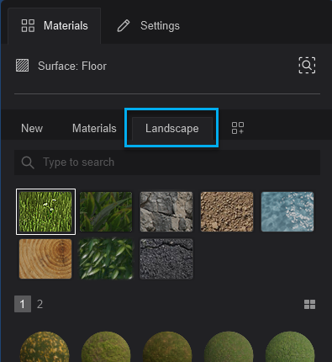Switch to the Settings tab
This screenshot has width=332, height=362.
point(148,26)
